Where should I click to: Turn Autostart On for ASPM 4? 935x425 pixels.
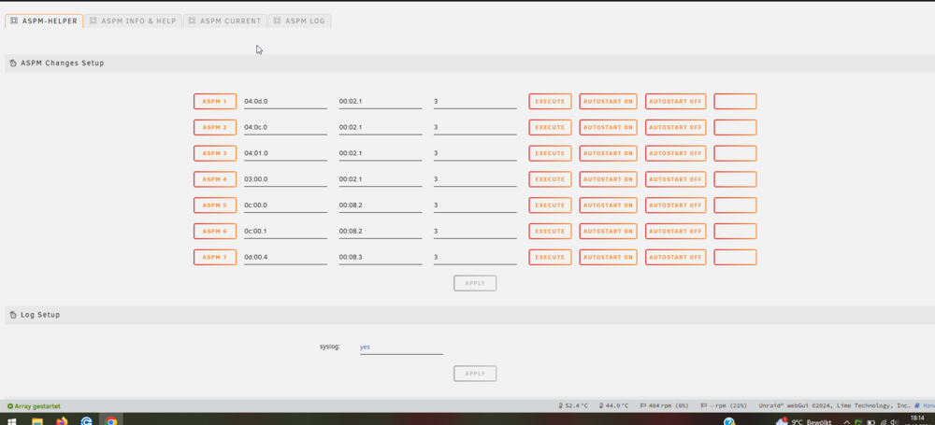pyautogui.click(x=609, y=179)
